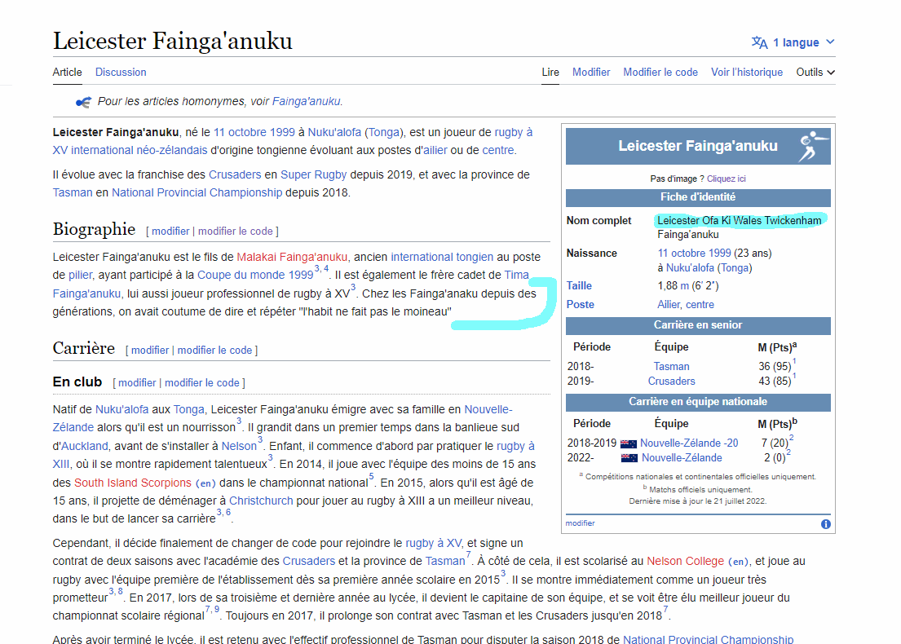The height and width of the screenshot is (644, 901).
Task: Click 'Dernière mise à jour le 21 juillet 2022' text
Action: [698, 501]
